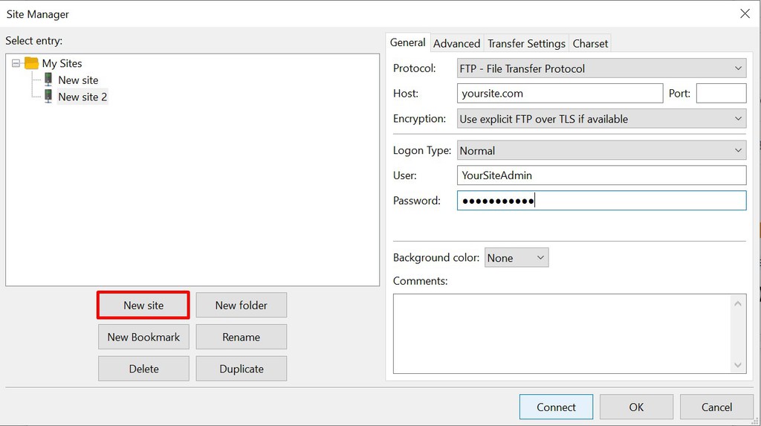Open the Protocol dropdown

click(x=601, y=68)
